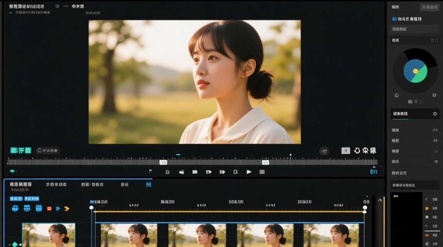Screen dimensions: 443x247
Task: Click the blue circle icon in the right panel
Action: coord(394,19)
